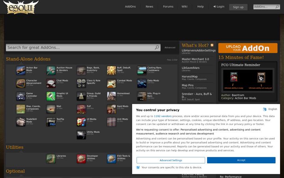Screen dimensions: 284x178
Task: Open the ToolTip category icon
Action: pyautogui.click(x=51, y=122)
